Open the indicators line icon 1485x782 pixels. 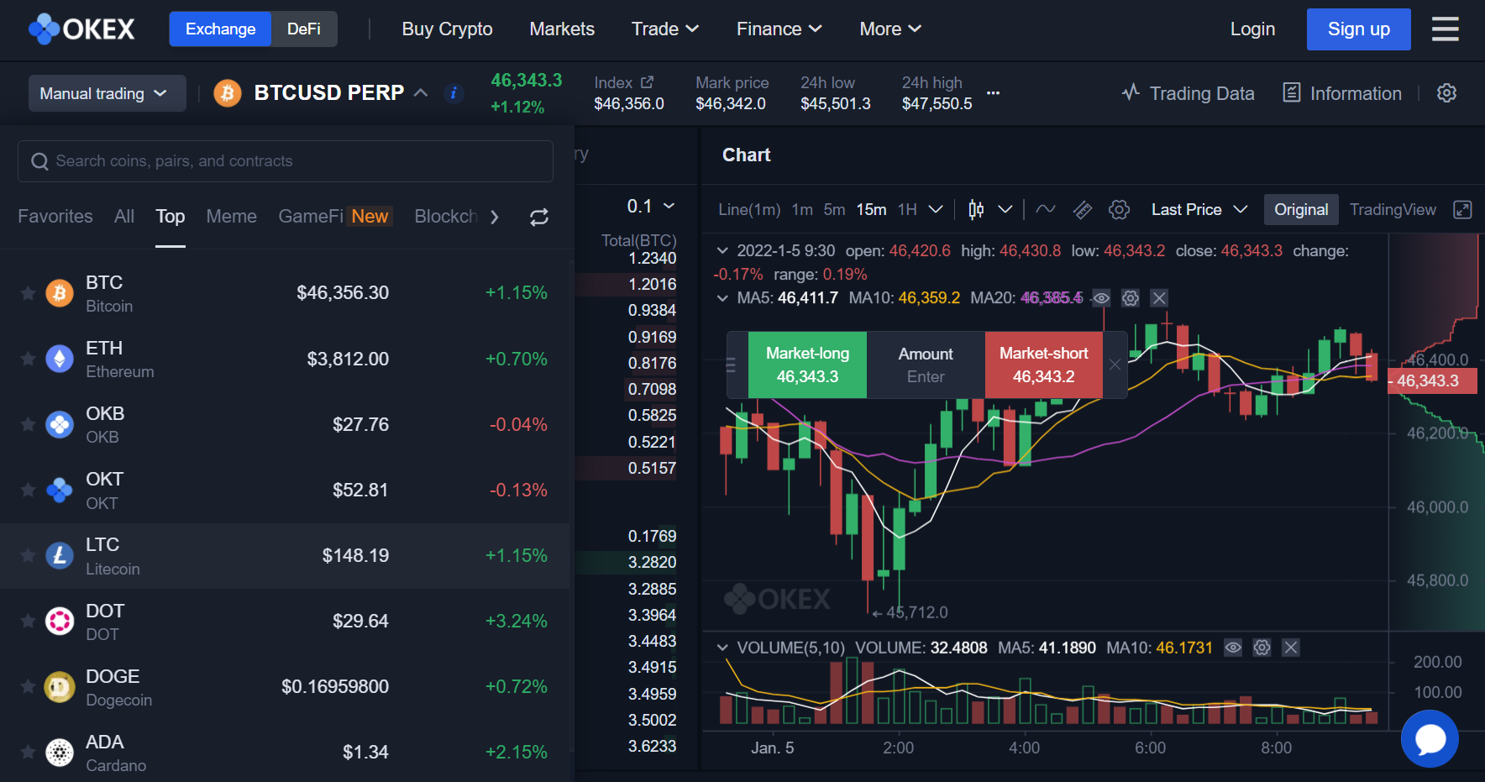point(1046,210)
